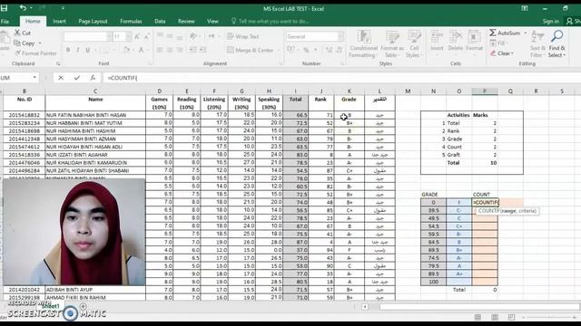Decrease font size button

pos(147,36)
